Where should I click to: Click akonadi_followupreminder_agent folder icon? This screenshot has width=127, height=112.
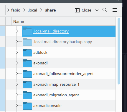pyautogui.click(x=27, y=74)
